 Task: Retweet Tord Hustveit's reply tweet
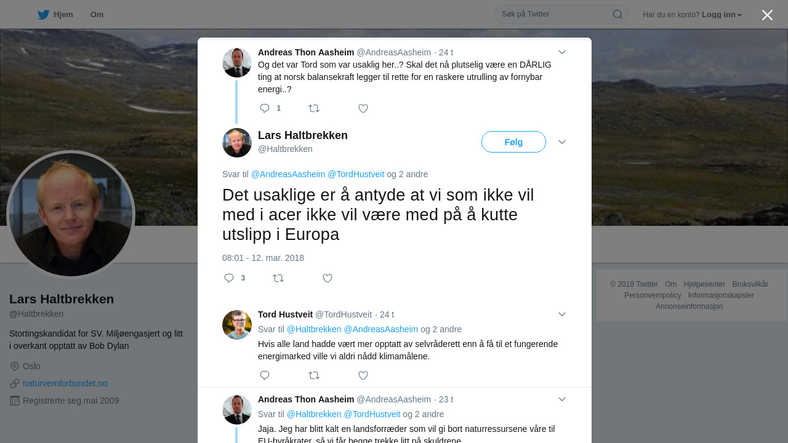coord(314,375)
